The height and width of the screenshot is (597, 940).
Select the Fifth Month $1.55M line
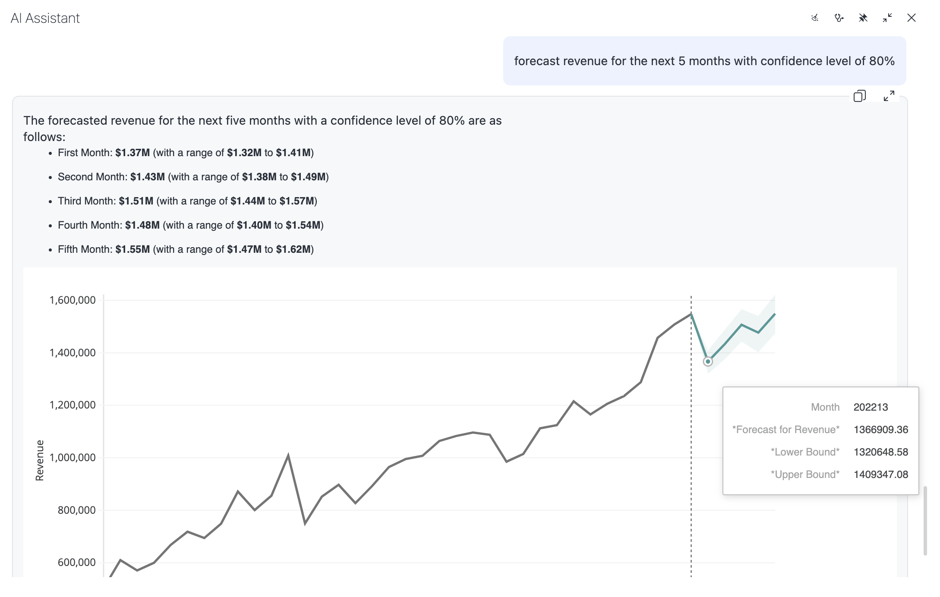(x=186, y=249)
